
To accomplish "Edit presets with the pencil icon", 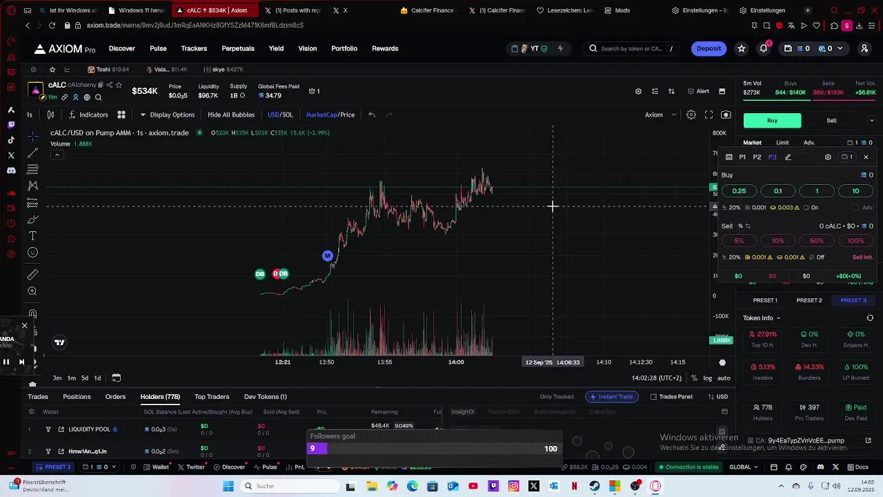I will click(788, 157).
